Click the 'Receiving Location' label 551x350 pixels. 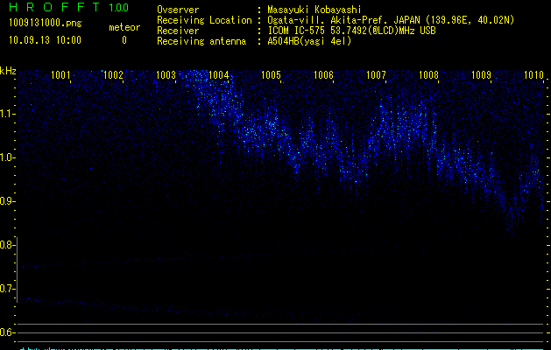click(204, 20)
